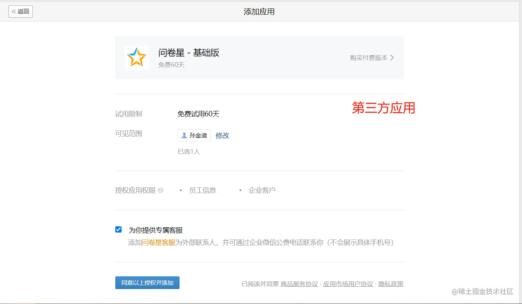Open 商品服务协议 link
522x304 pixels.
point(299,284)
